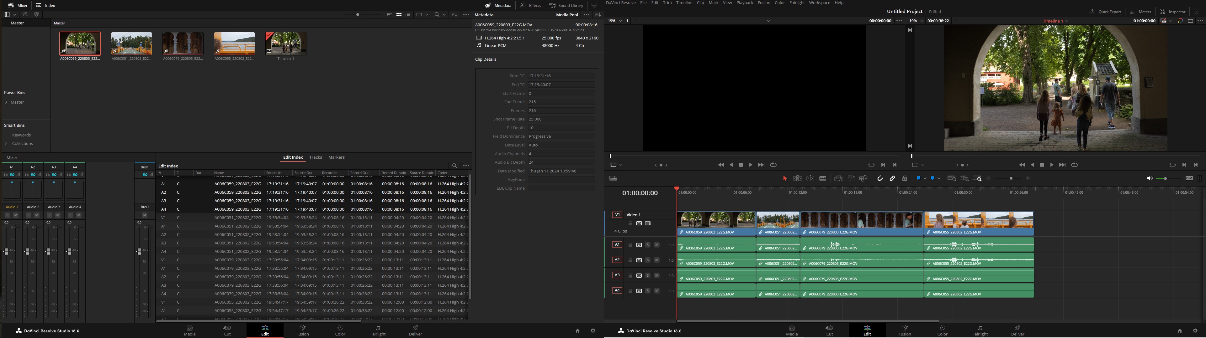Image resolution: width=1206 pixels, height=338 pixels.
Task: Switch to the Markers tab
Action: [x=336, y=157]
